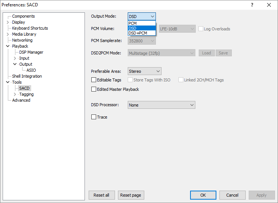
Task: Toggle Edited Master Playback checkbox
Action: (x=94, y=89)
